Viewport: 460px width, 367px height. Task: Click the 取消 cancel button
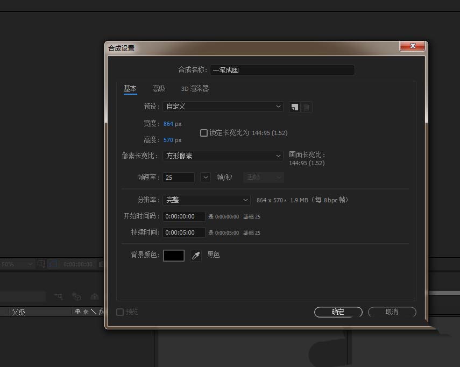tap(392, 312)
